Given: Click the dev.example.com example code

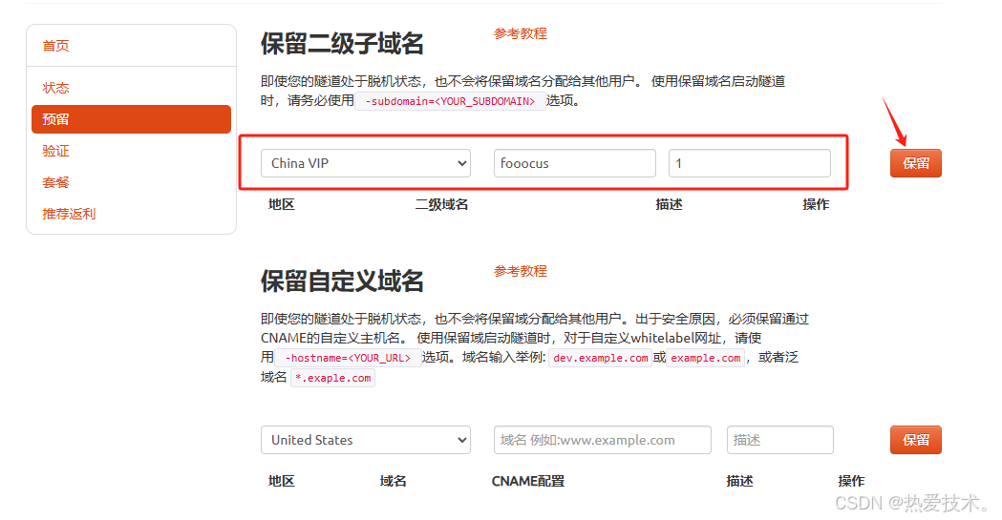Looking at the screenshot, I should (600, 358).
